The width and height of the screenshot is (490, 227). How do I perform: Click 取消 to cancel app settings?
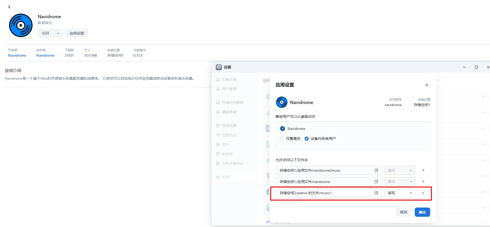pos(404,212)
